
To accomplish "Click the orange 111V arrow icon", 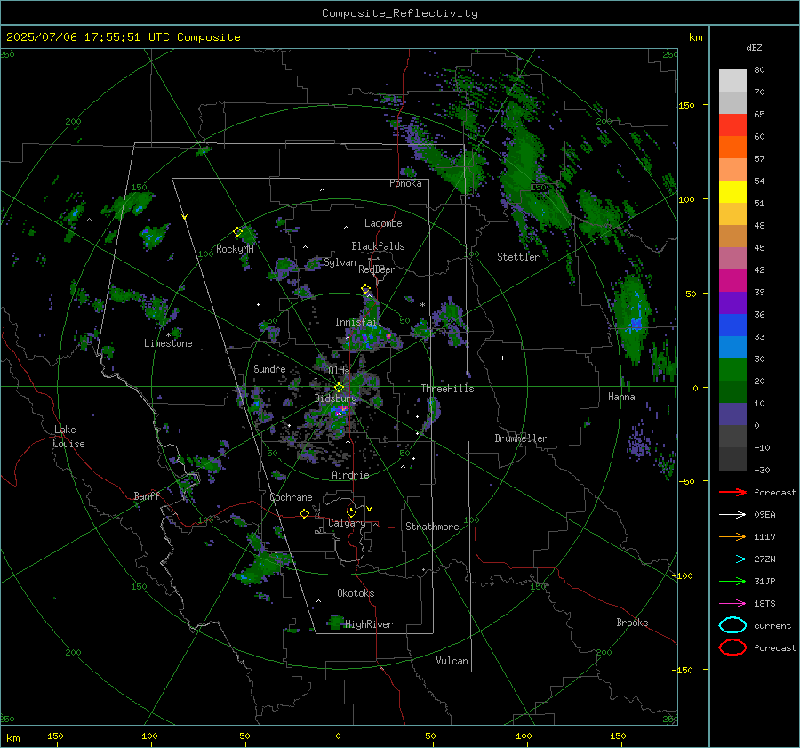I will click(x=732, y=536).
